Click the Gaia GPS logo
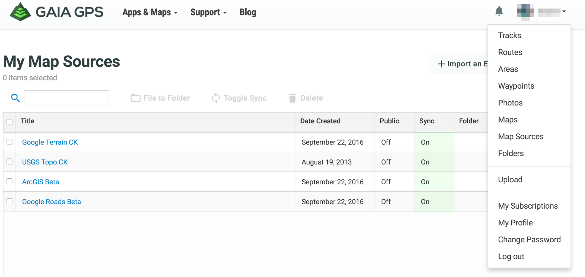585x277 pixels. pos(56,12)
